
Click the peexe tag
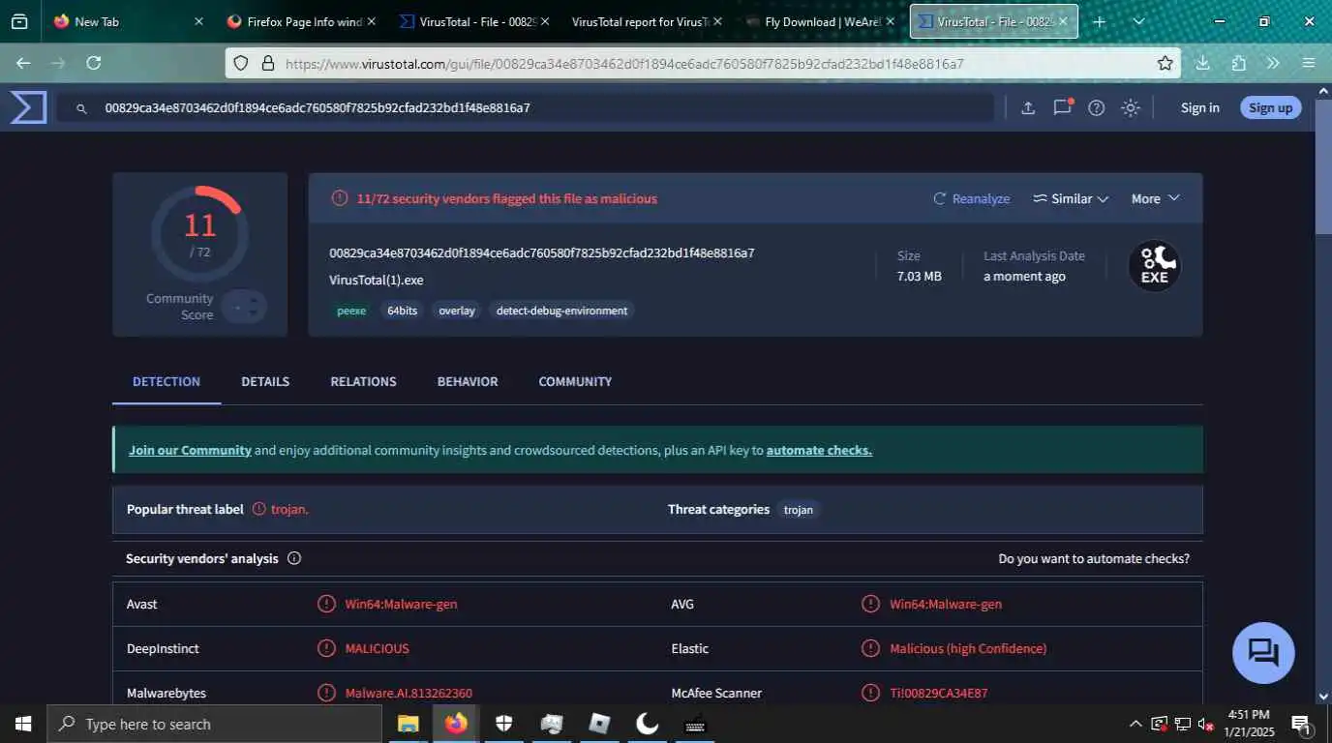pos(351,311)
